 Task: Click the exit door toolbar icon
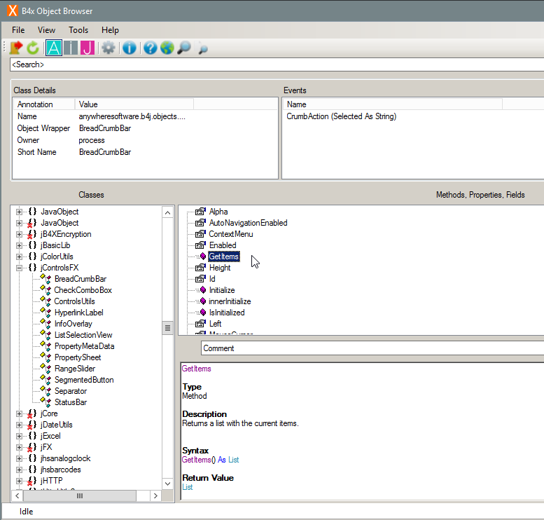point(16,48)
